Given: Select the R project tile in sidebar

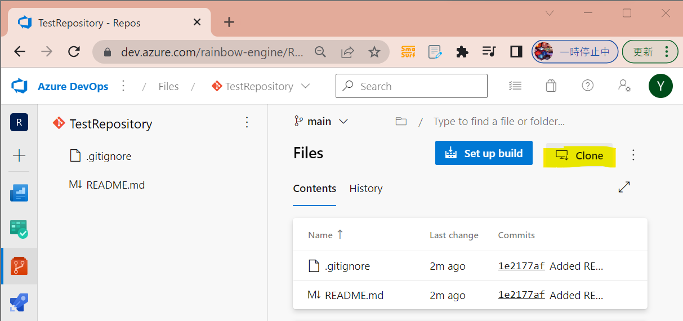Looking at the screenshot, I should click(x=19, y=122).
